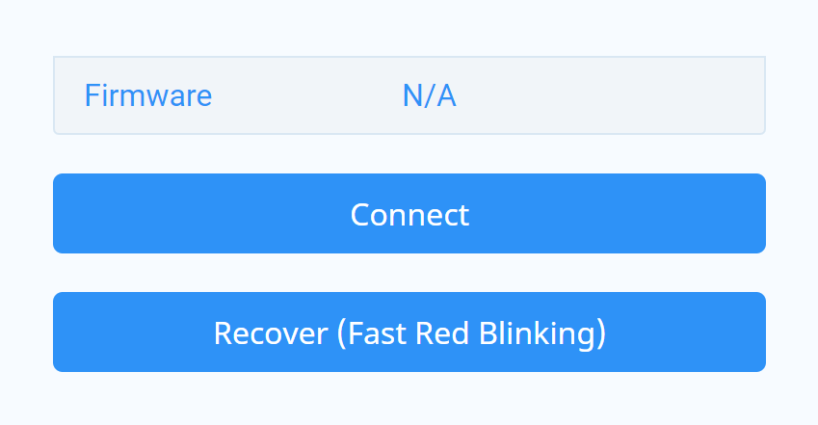Choose Recover below the Connect button
This screenshot has width=818, height=425.
(x=409, y=332)
